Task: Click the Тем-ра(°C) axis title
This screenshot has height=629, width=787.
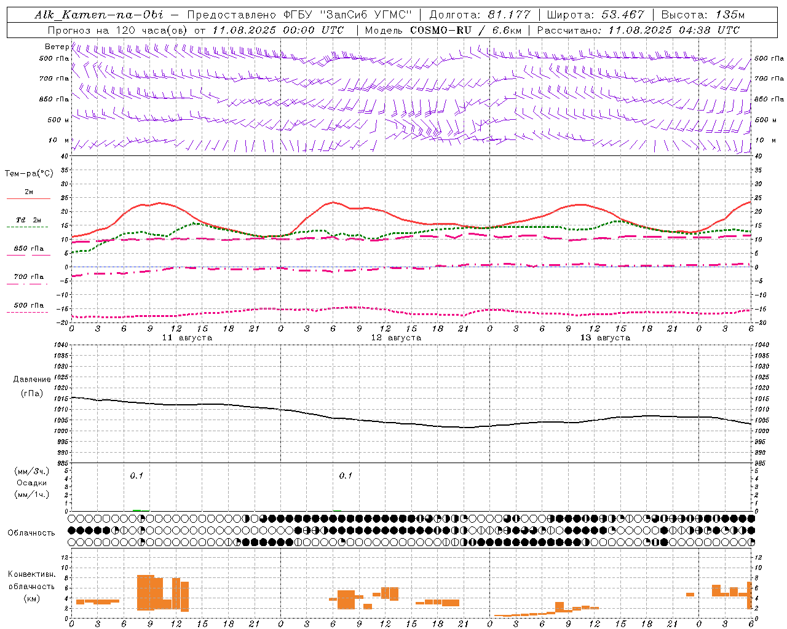Action: click(29, 173)
